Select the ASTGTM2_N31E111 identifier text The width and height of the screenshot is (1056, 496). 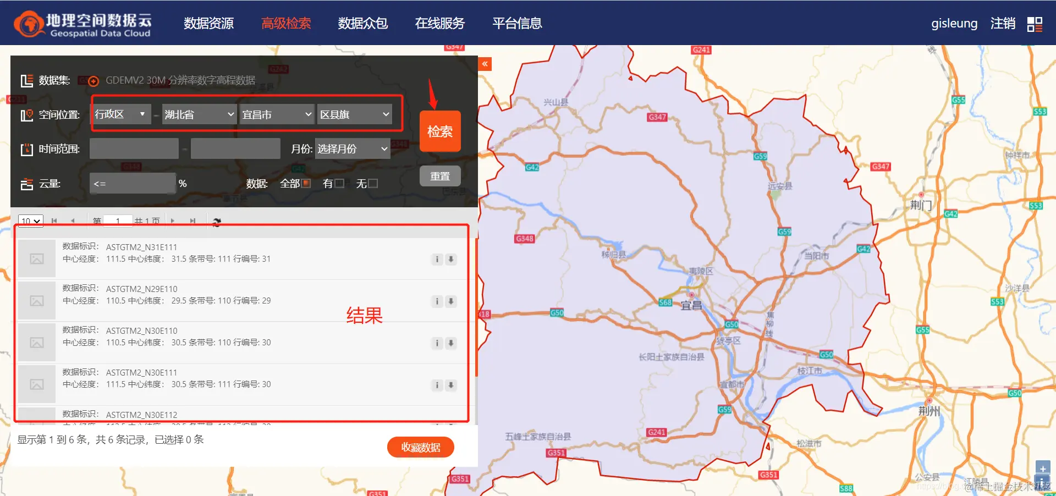pos(141,247)
